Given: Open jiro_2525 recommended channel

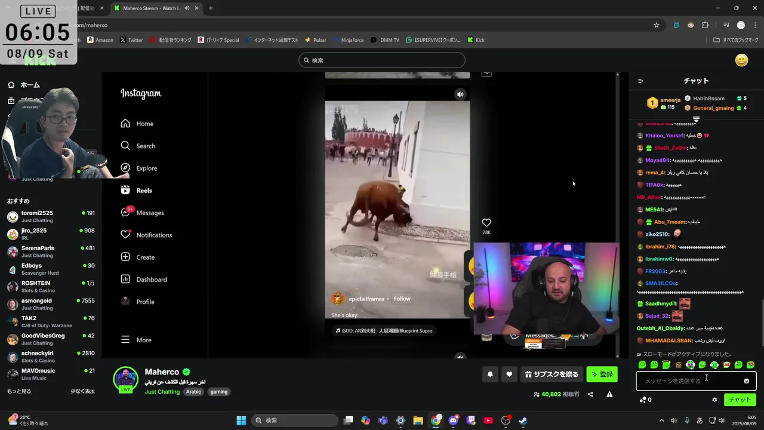Looking at the screenshot, I should 51,234.
